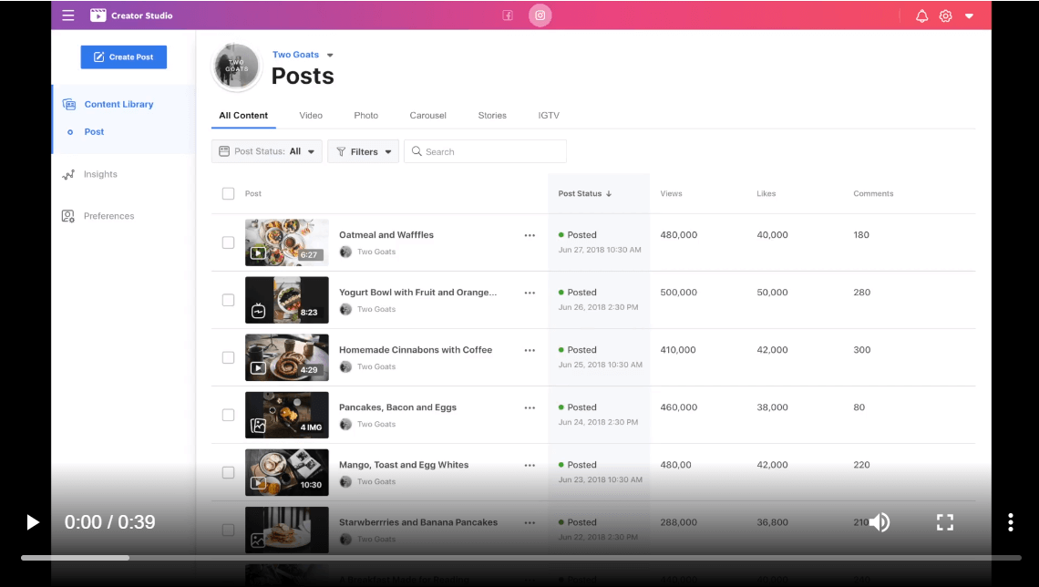The width and height of the screenshot is (1039, 587).
Task: Open Homemade Cinnabons with Coffee title
Action: coord(416,350)
